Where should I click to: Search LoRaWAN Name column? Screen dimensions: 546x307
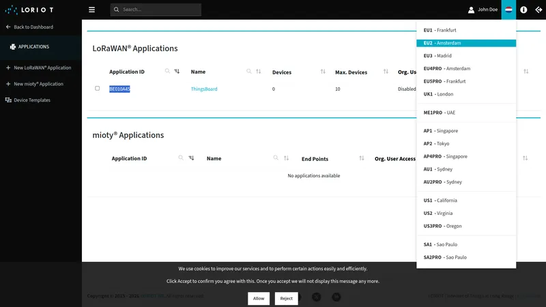(248, 71)
